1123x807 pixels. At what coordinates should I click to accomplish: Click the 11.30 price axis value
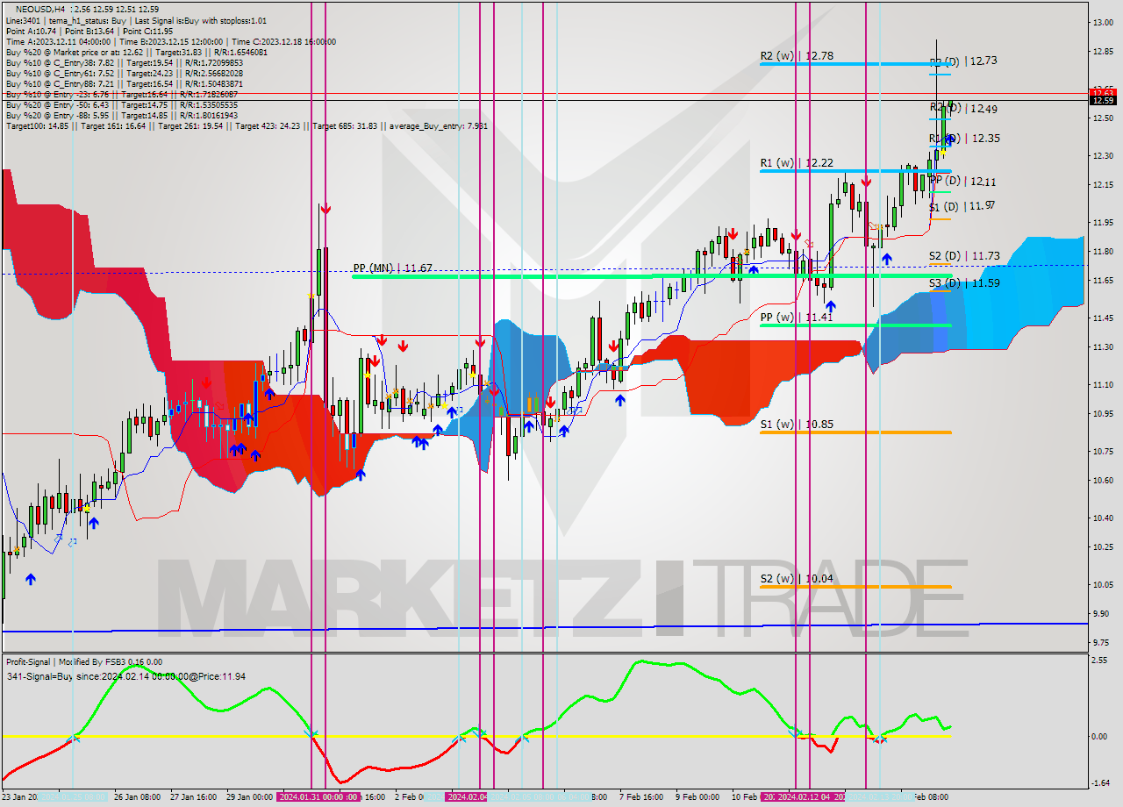tap(1103, 347)
